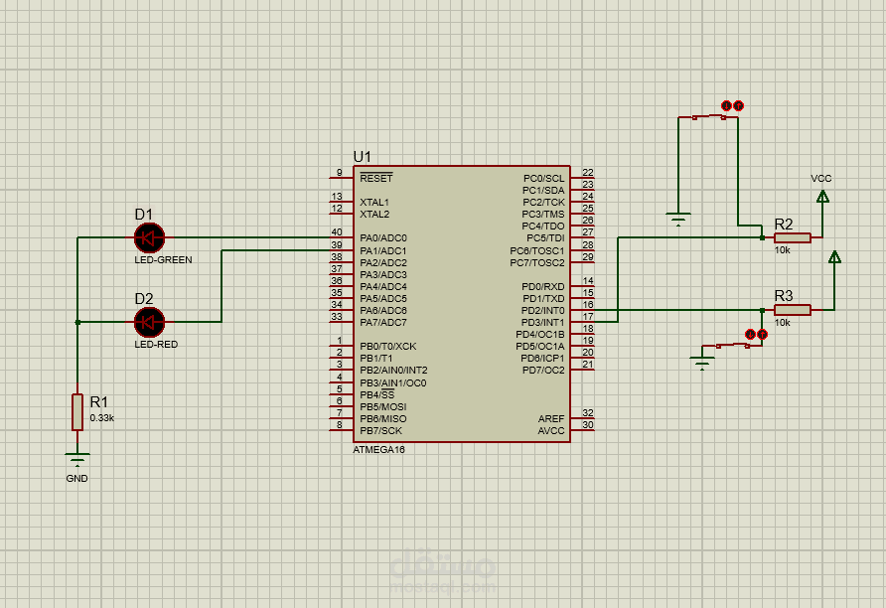The image size is (886, 608).
Task: Click the D2 reference label
Action: click(143, 298)
